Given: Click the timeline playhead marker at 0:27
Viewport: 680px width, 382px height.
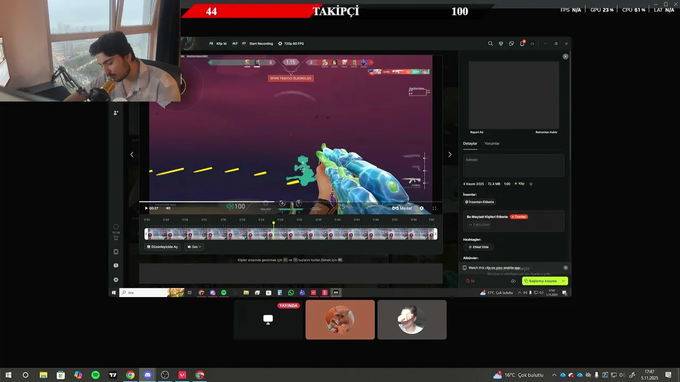Looking at the screenshot, I should [x=274, y=223].
